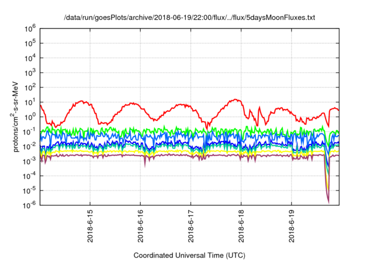Click the sharp purple dip bottom on 2018-6-19
The width and height of the screenshot is (374, 261).
[328, 203]
